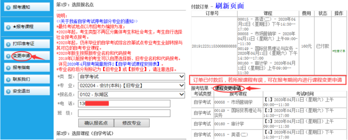Click the 刷新页面 link
The image size is (348, 140).
click(x=230, y=6)
